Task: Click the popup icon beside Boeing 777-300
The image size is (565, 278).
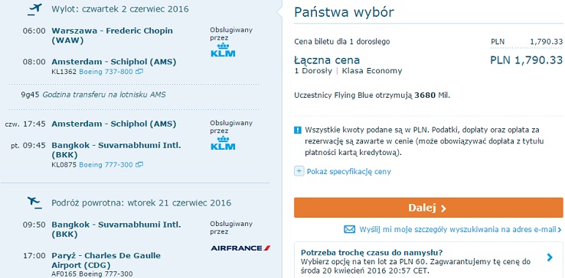Action: [139, 165]
